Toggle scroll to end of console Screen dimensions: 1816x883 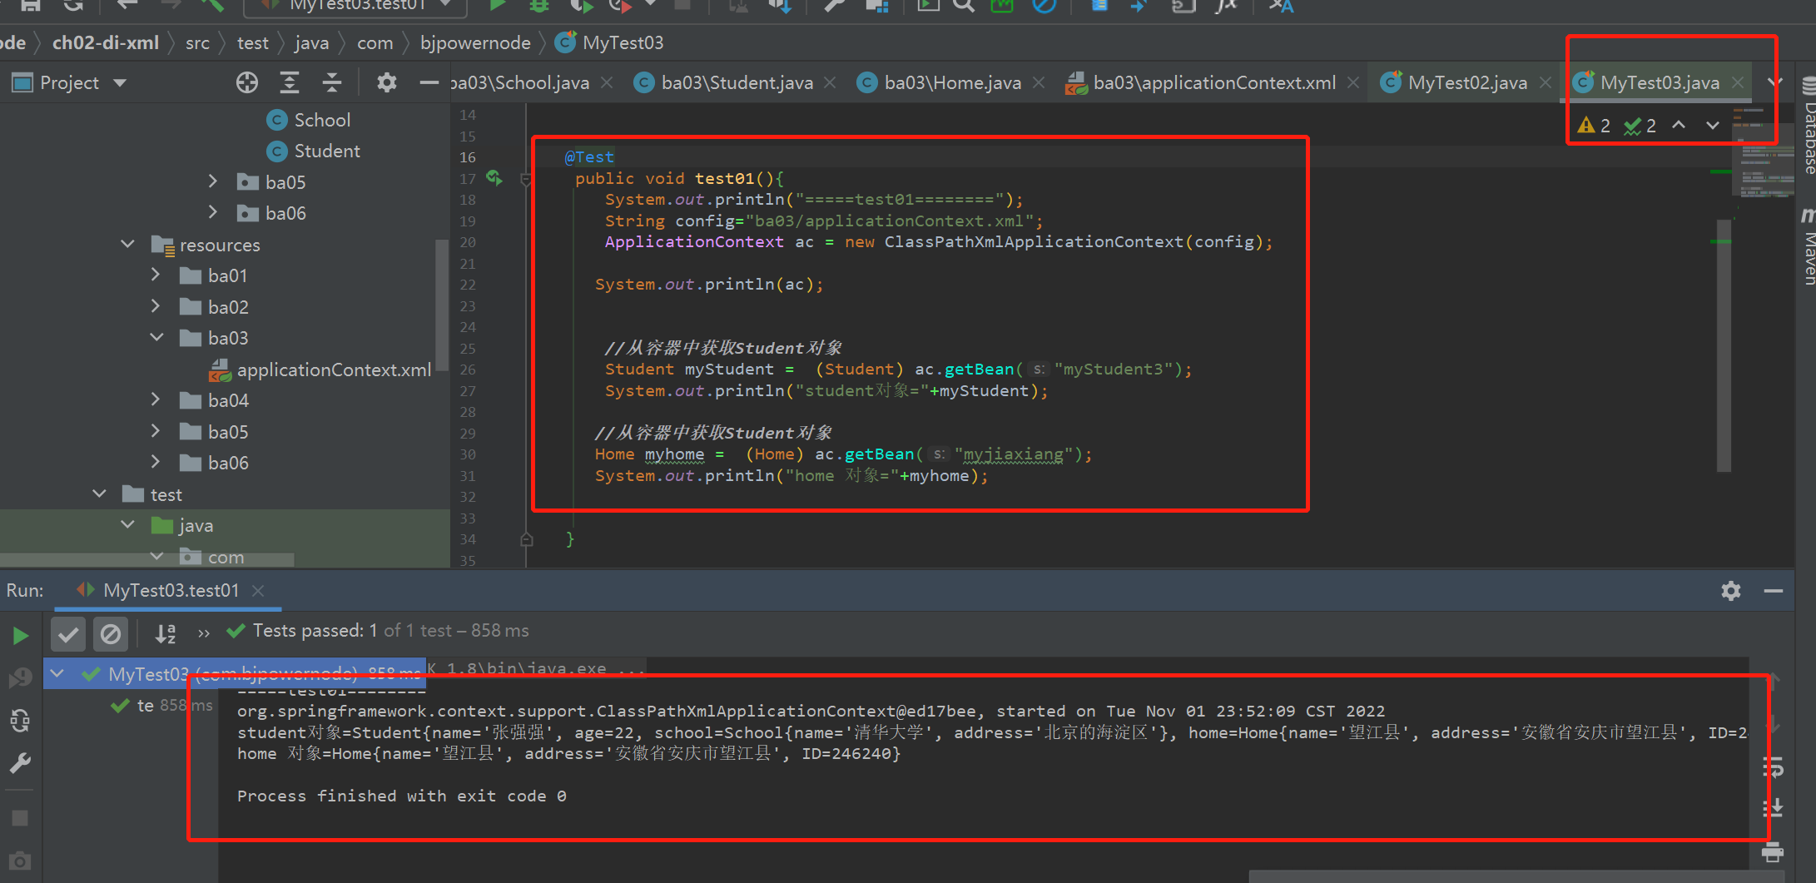[x=1773, y=807]
